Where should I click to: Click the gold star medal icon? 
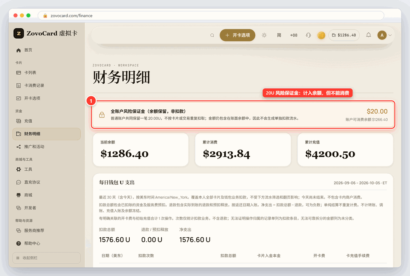click(x=321, y=35)
